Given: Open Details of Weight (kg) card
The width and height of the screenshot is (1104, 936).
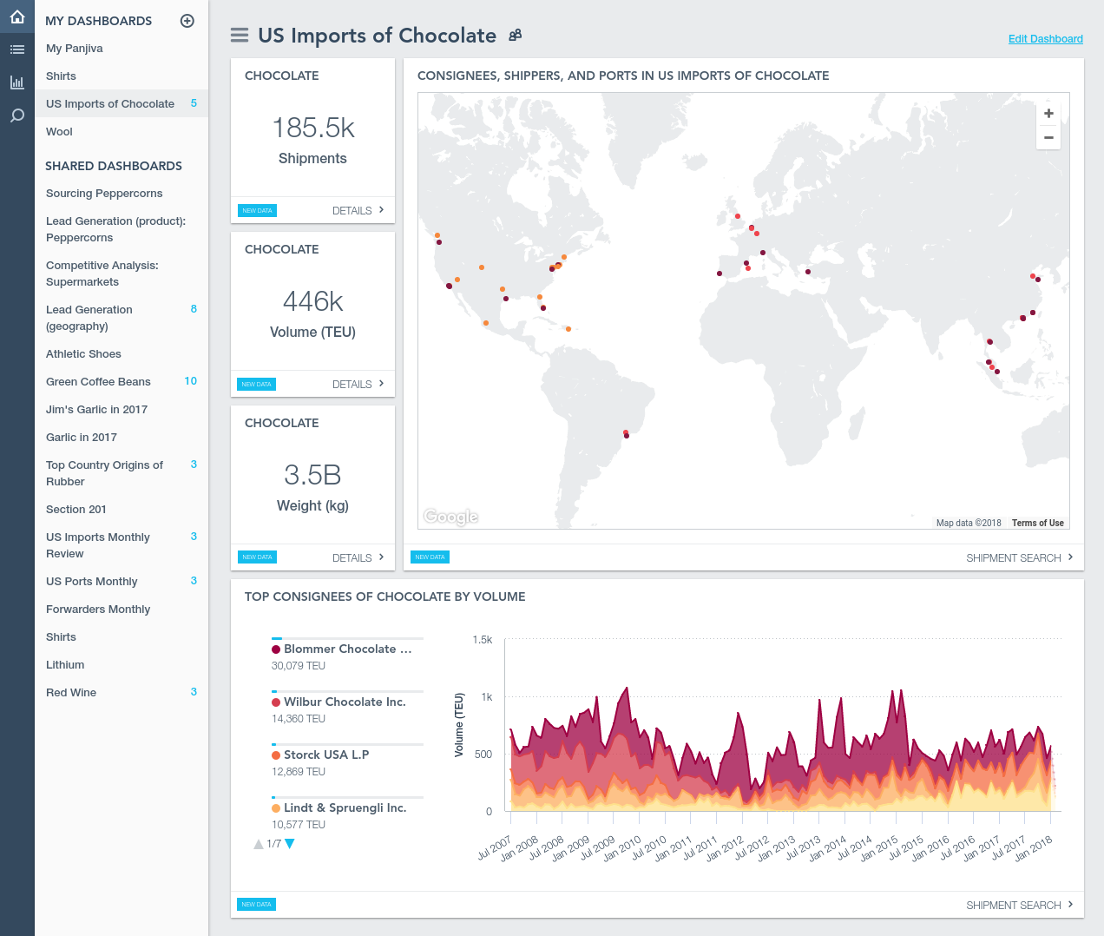Looking at the screenshot, I should click(x=358, y=557).
